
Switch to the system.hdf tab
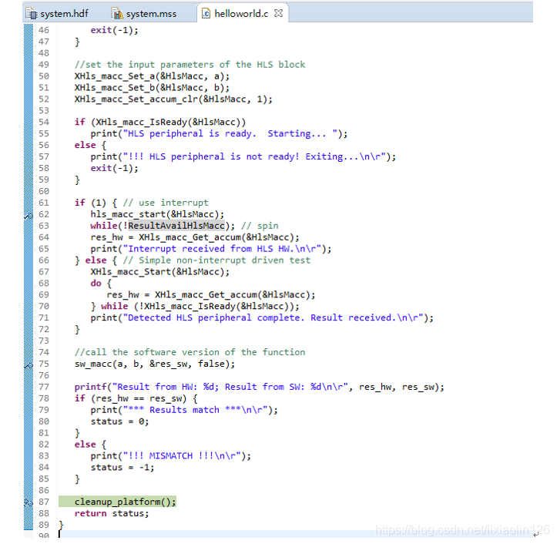[58, 14]
